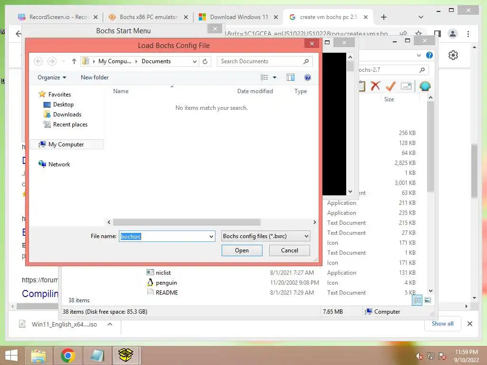Open help in Load Bochs Config dialog
This screenshot has height=365, width=487.
pyautogui.click(x=308, y=77)
